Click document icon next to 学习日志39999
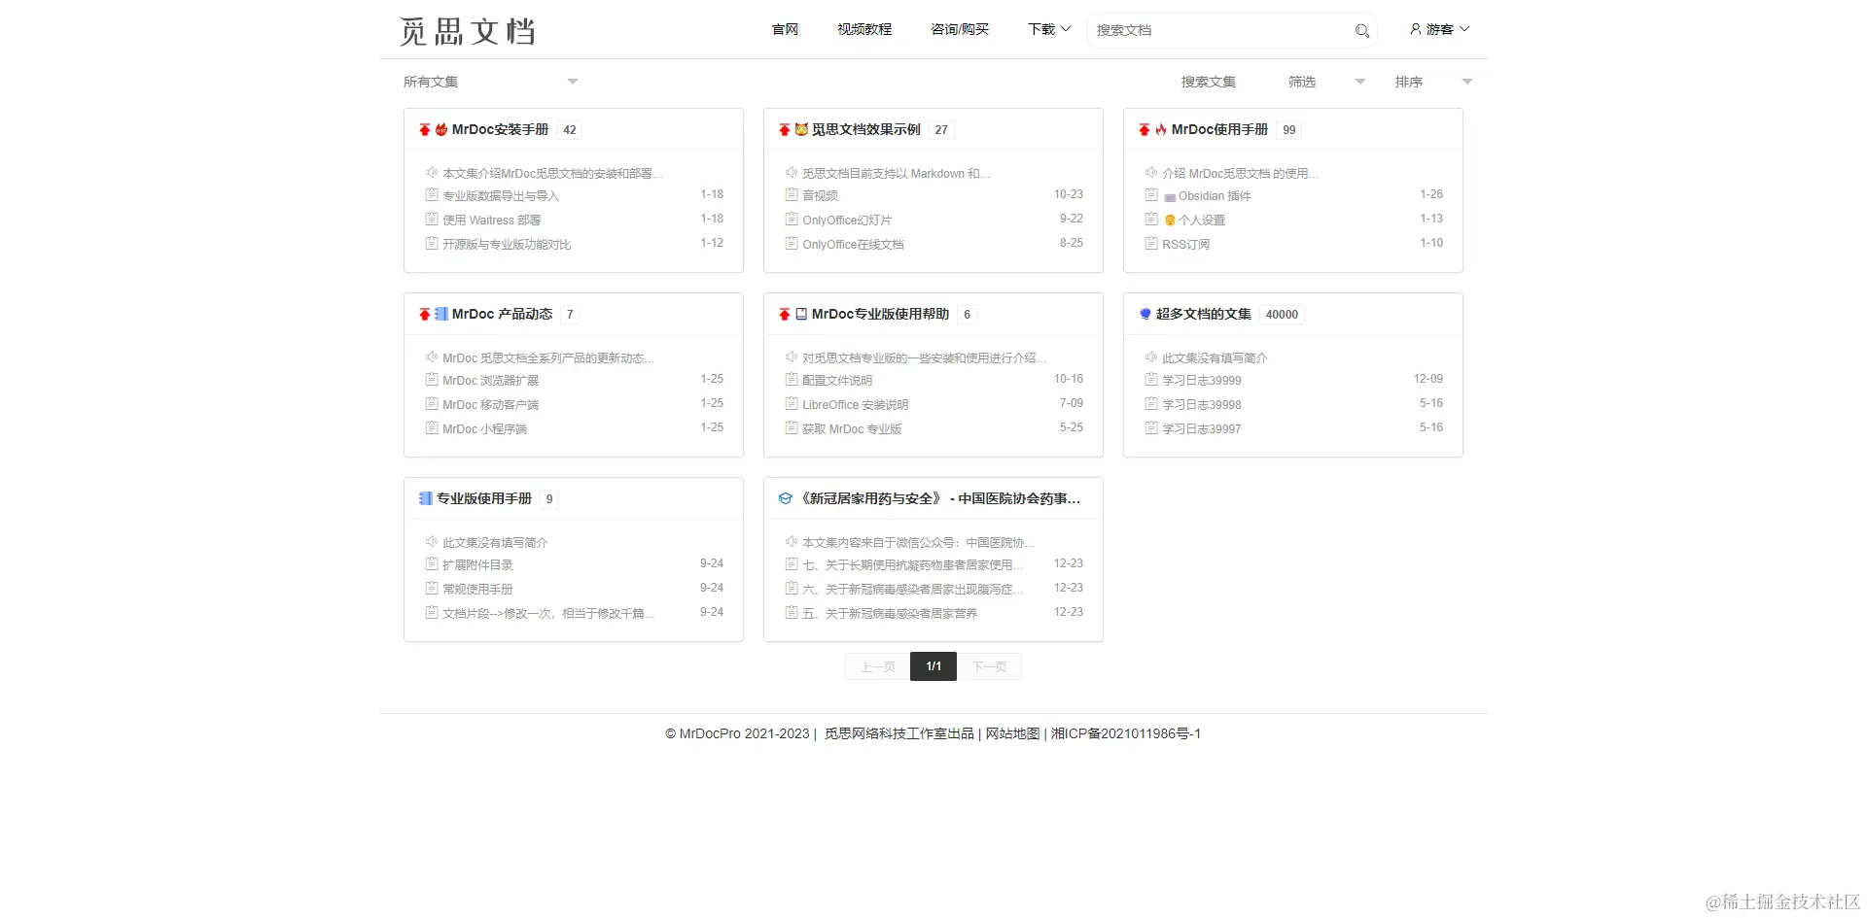 click(x=1151, y=379)
